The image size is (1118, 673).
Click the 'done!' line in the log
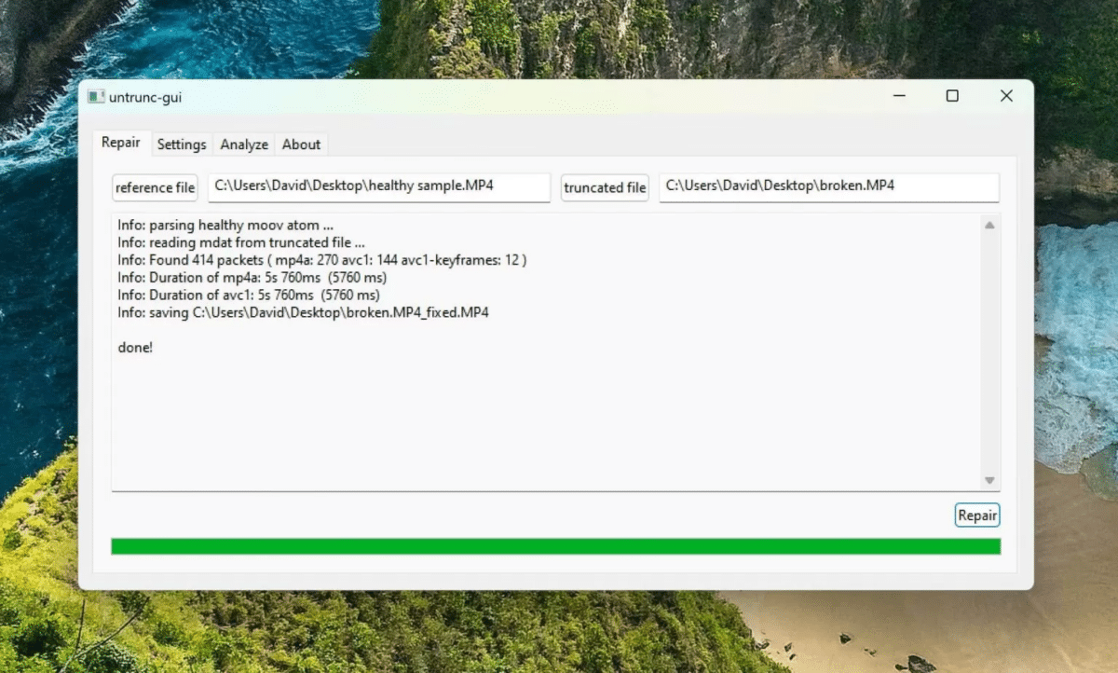(135, 348)
